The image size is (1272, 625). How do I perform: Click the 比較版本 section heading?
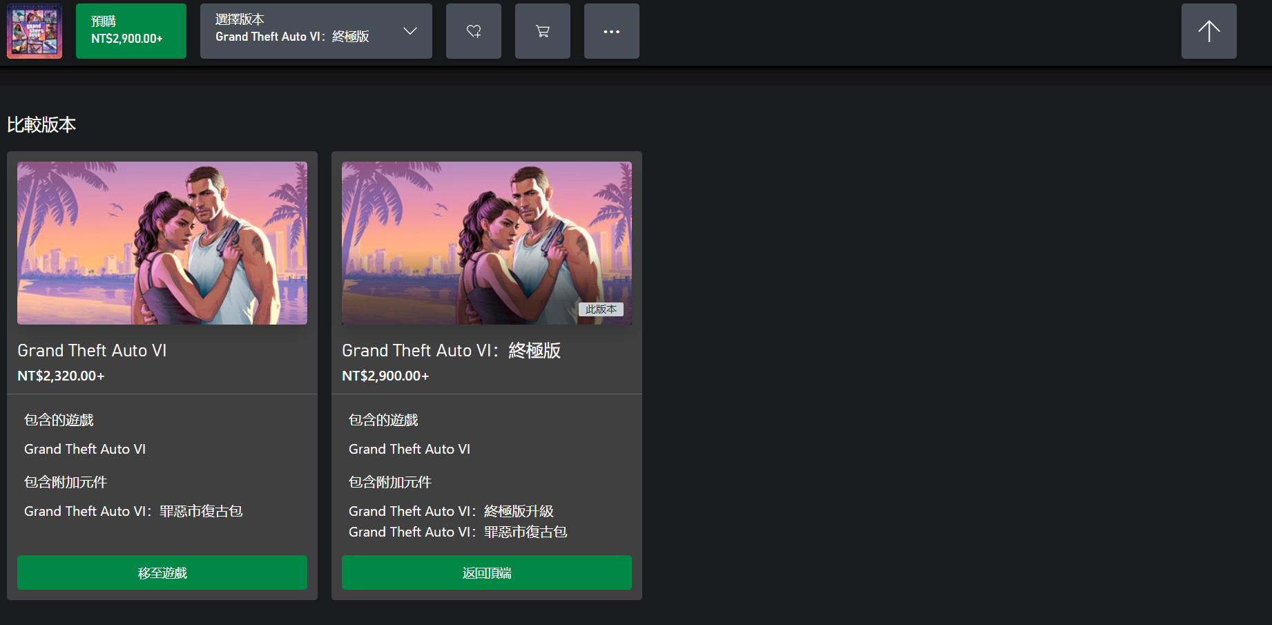[x=41, y=125]
